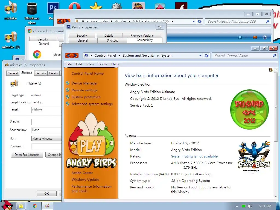Screen dimensions: 280x210
Task: Select Shortcut tab in PeniS Properties
Action: tap(112, 40)
